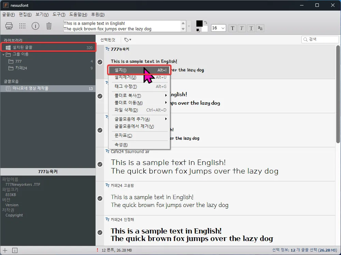341x255 pixels.
Task: Click the 선택된것 filter button
Action: tap(108, 40)
